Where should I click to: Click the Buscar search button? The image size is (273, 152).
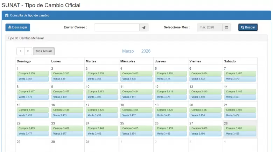[248, 28]
